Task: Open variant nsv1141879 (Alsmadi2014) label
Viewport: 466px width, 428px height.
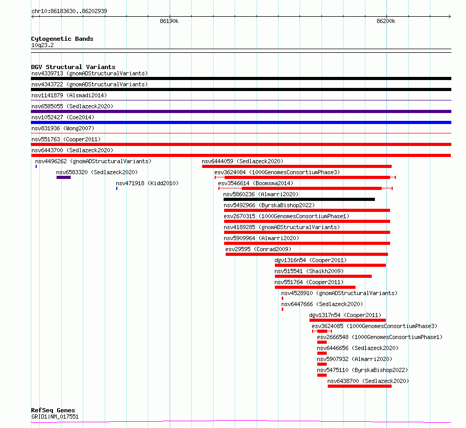Action: [69, 95]
